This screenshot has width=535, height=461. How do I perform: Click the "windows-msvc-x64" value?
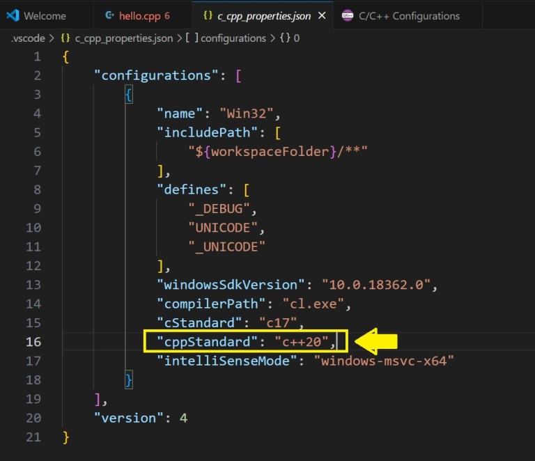tap(384, 361)
